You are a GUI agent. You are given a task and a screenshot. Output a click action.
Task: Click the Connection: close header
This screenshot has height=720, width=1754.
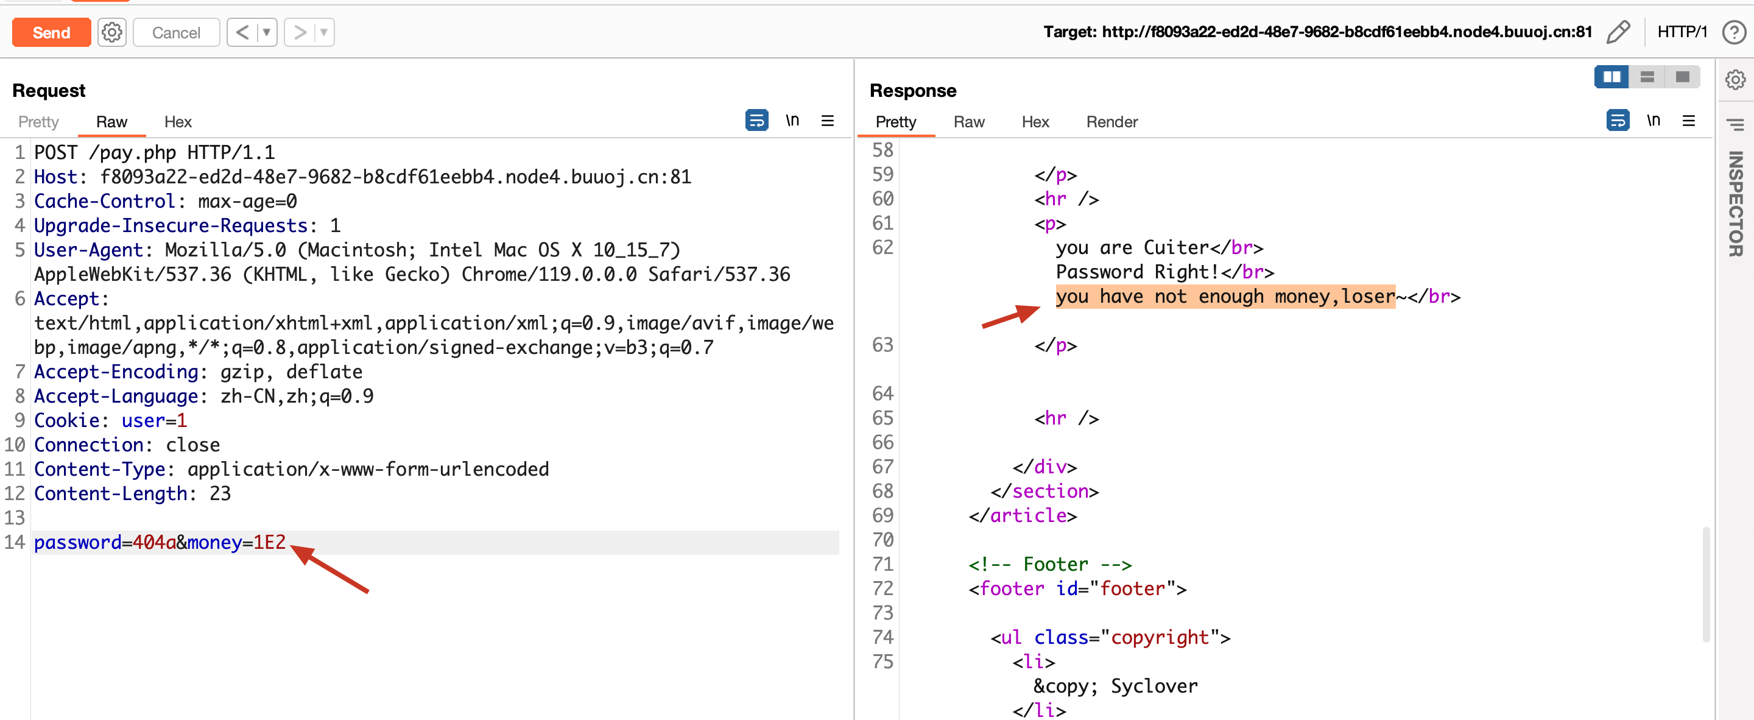click(x=127, y=445)
